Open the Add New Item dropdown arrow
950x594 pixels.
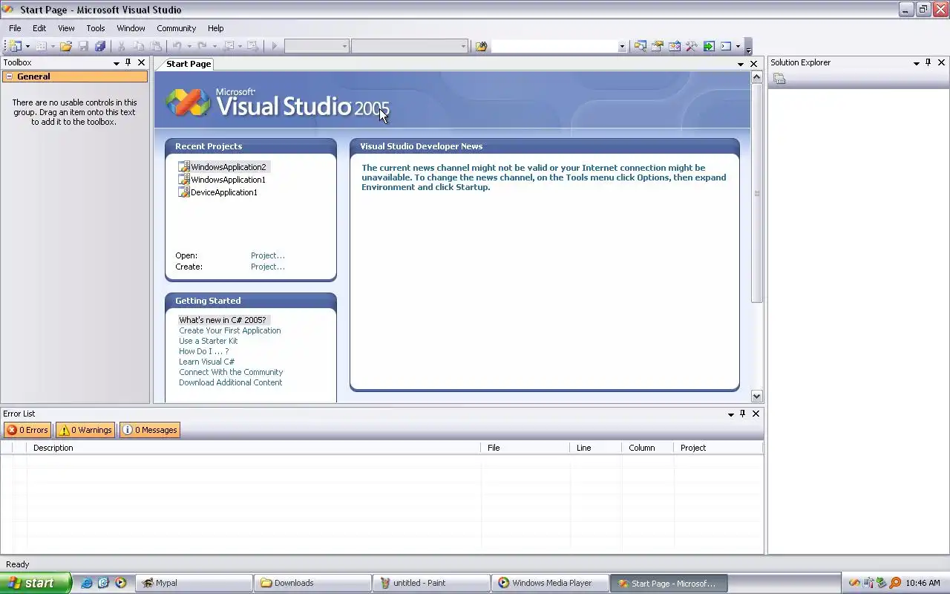tap(53, 46)
